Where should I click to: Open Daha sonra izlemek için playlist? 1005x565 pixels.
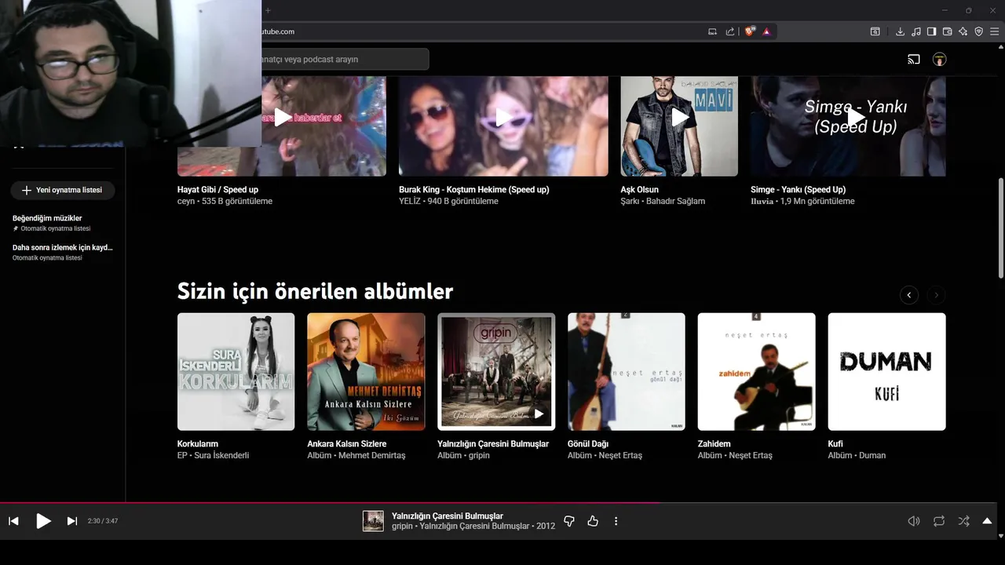point(63,252)
